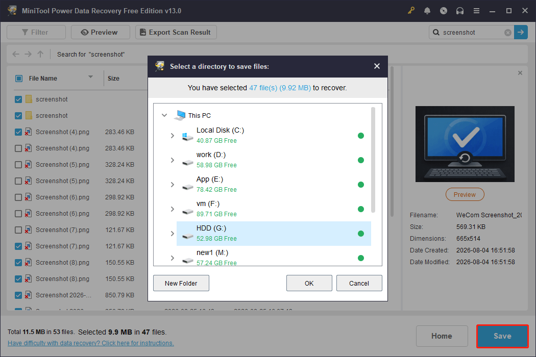Viewport: 536px width, 357px height.
Task: Open the hamburger menu icon
Action: (x=476, y=11)
